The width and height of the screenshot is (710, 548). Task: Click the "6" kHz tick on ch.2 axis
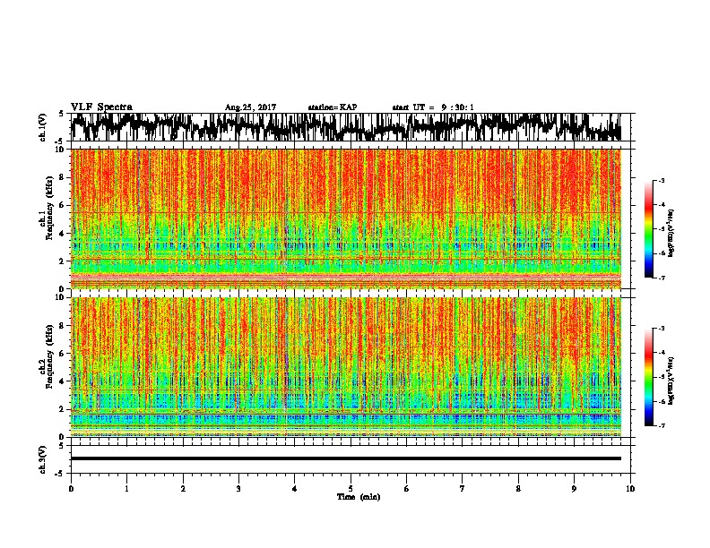click(x=63, y=353)
